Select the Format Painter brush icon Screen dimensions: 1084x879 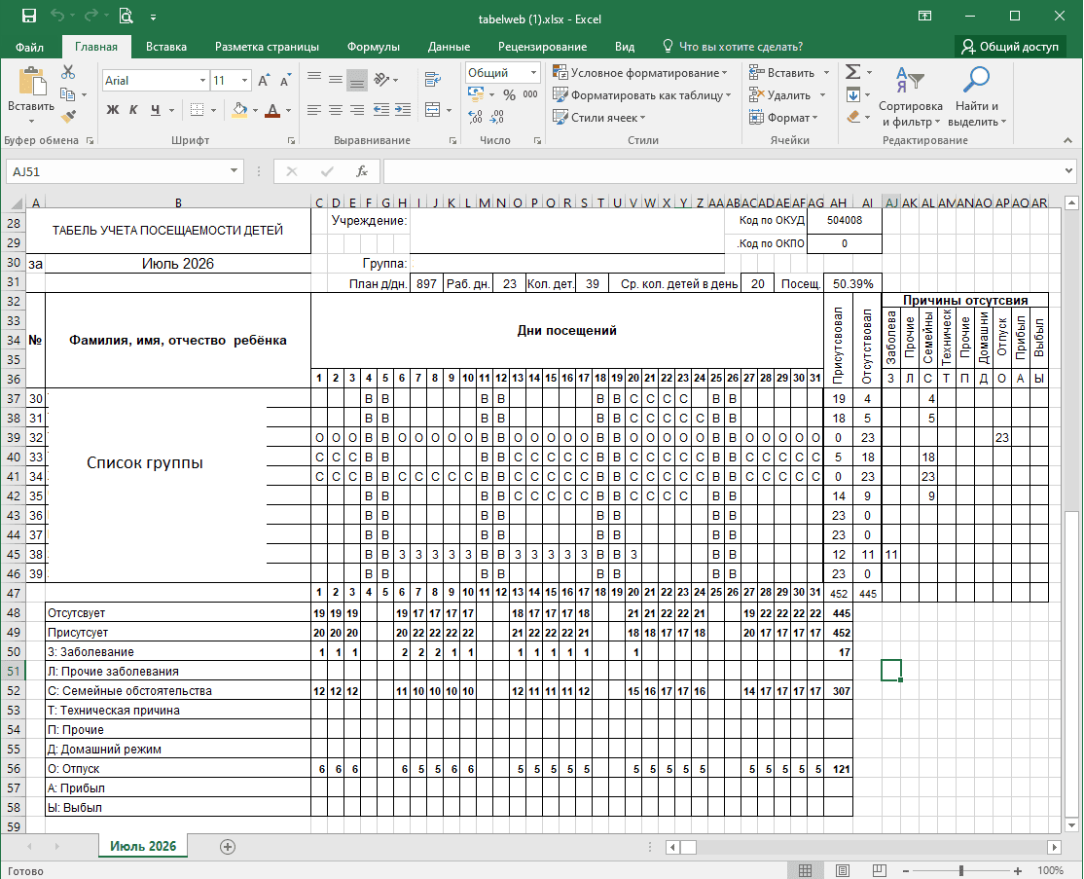68,117
